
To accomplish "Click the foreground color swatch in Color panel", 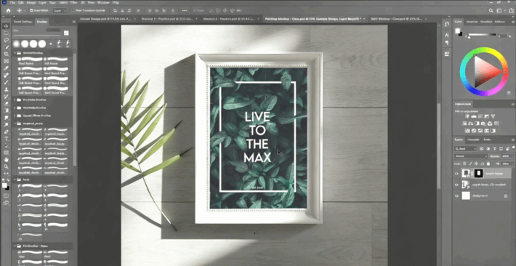I will (x=457, y=31).
